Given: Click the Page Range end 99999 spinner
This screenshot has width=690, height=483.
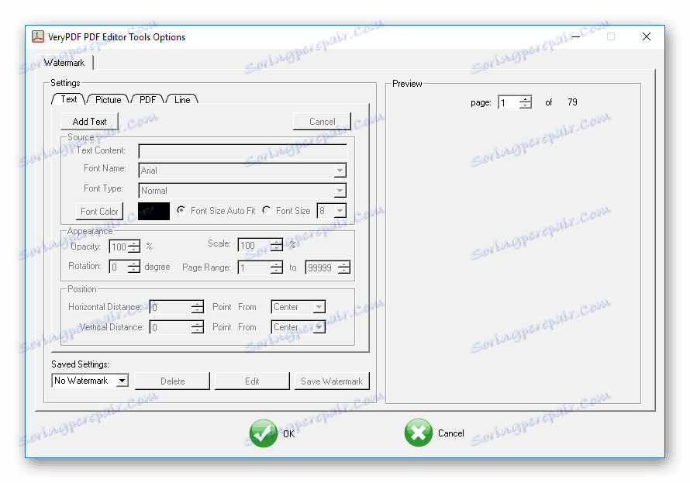Looking at the screenshot, I should click(x=327, y=267).
